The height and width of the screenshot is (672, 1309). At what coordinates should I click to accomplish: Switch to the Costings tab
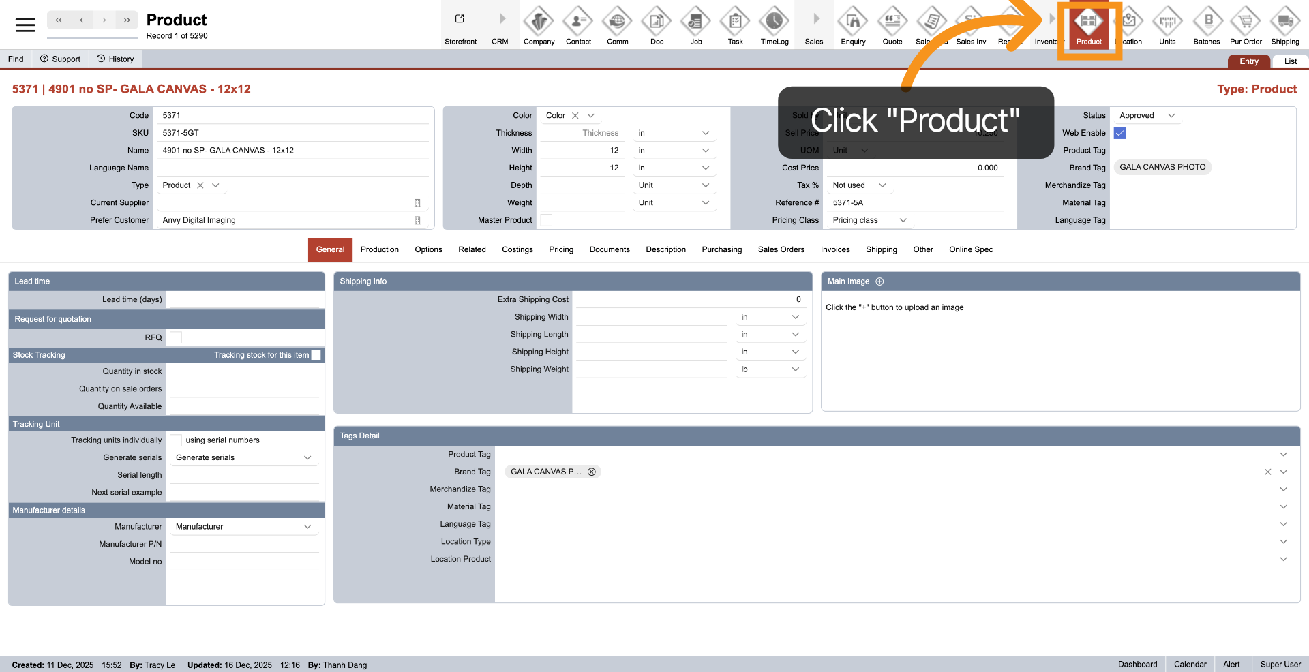[x=517, y=249]
